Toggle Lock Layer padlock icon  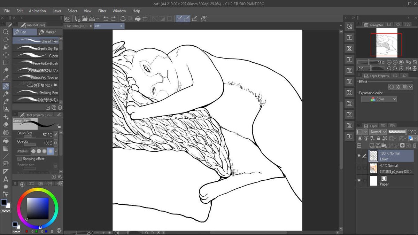378,139
